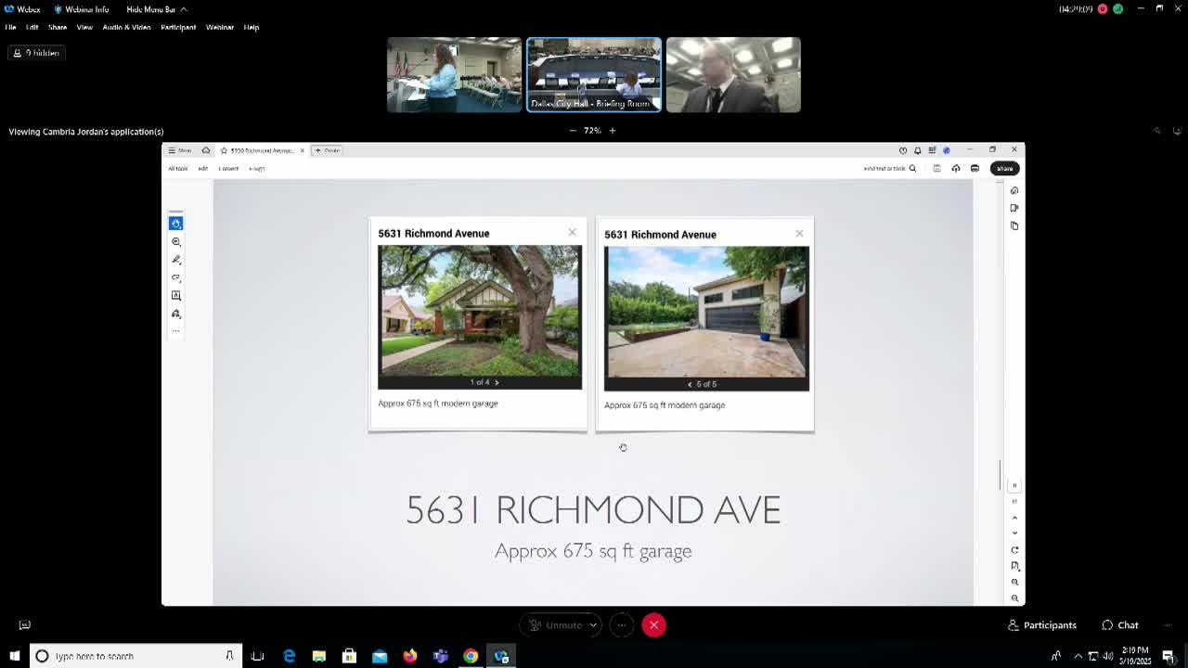
Task: Select the freehand draw loop tool
Action: coord(175,277)
